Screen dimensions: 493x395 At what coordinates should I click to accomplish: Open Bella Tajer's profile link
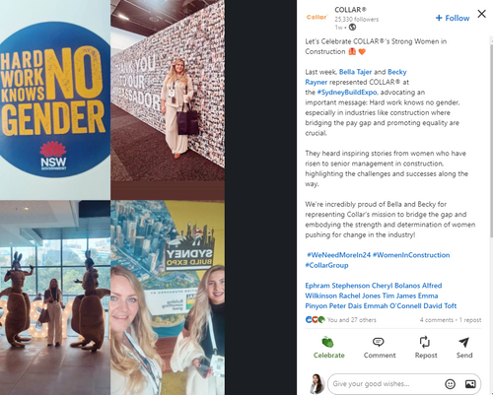355,72
